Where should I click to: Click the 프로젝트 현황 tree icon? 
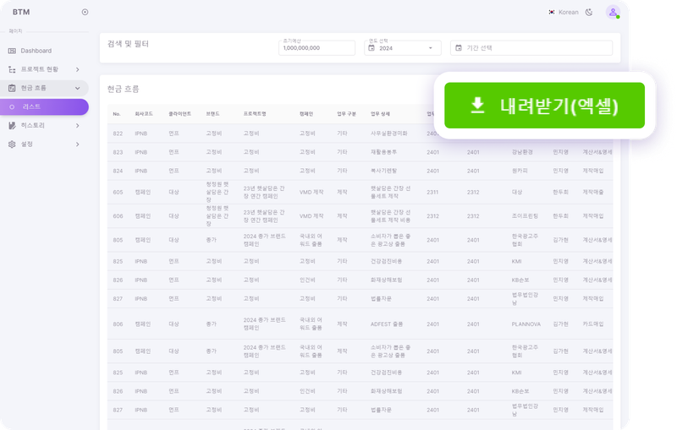coord(12,69)
